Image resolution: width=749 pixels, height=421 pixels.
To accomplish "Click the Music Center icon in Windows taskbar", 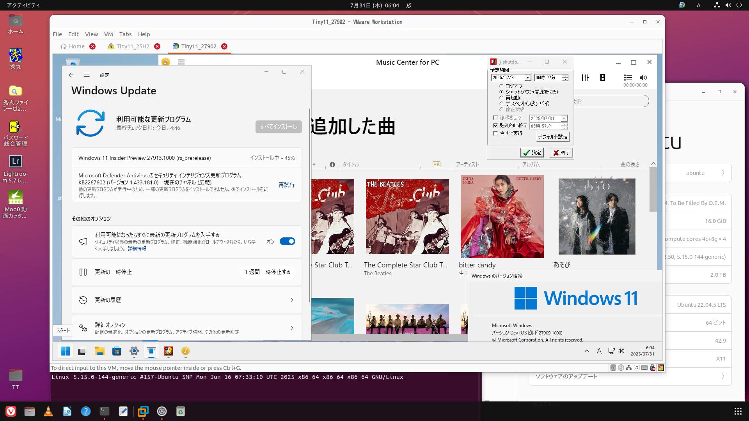I will [186, 351].
